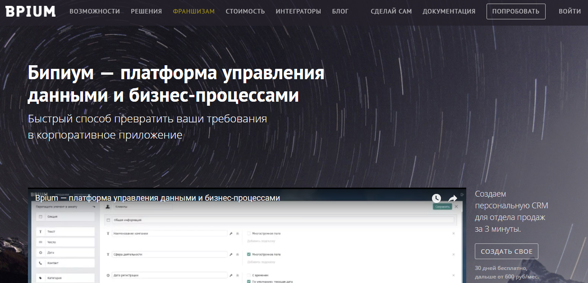Viewport: 588px width, 283px height.
Task: Select СТОИМОСТЬ in the navigation bar
Action: click(245, 11)
